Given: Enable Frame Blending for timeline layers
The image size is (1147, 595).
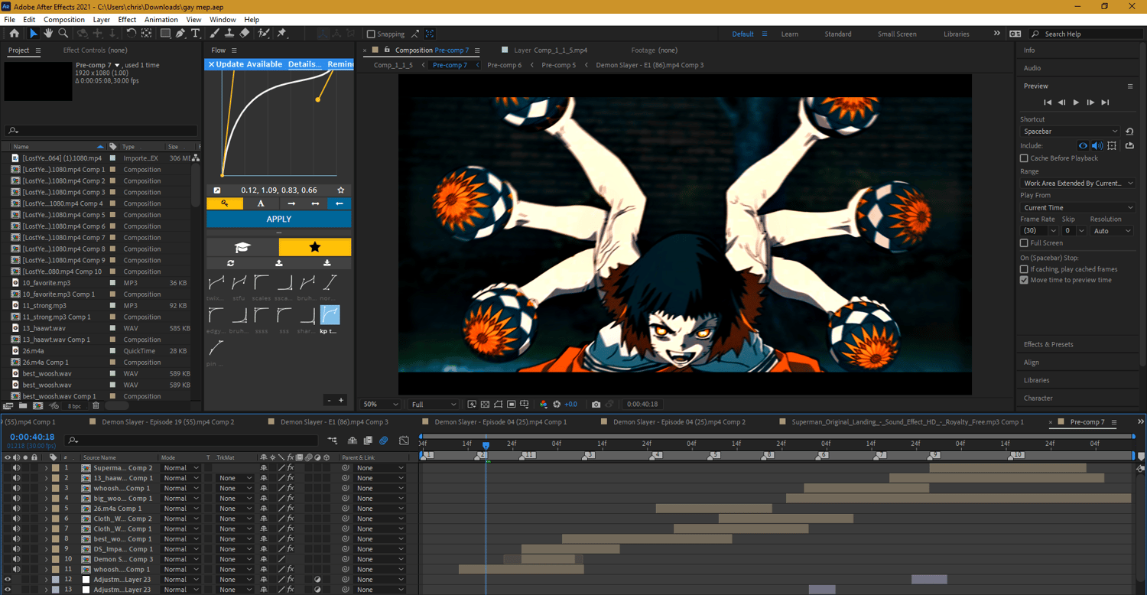Looking at the screenshot, I should tap(368, 441).
